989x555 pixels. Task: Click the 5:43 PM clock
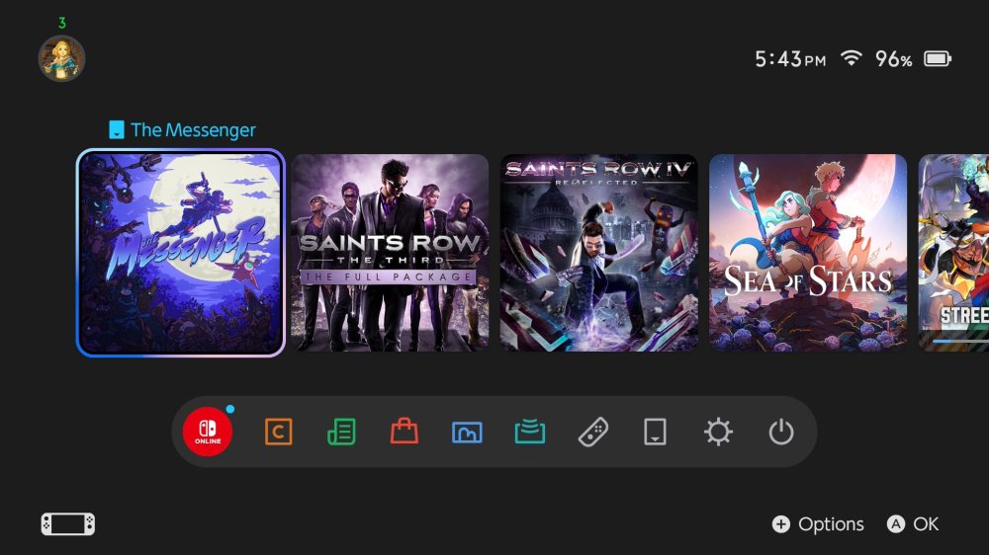click(790, 59)
